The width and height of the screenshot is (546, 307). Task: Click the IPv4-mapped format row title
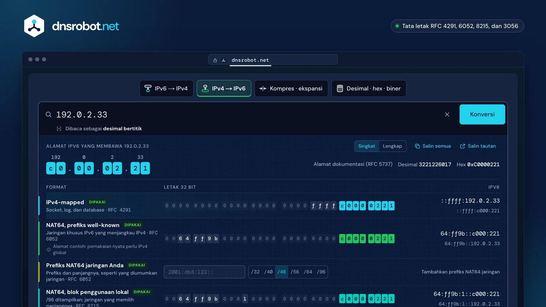point(65,202)
